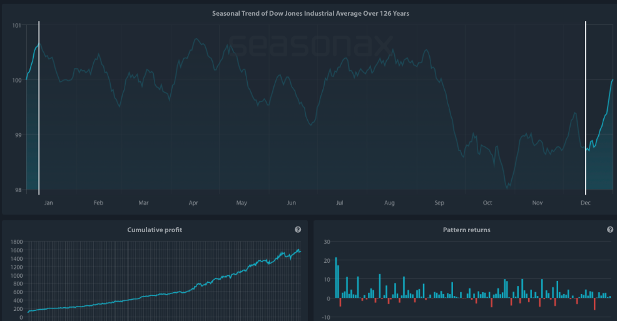617x321 pixels.
Task: Select the white end marker line in December
Action: [586, 108]
